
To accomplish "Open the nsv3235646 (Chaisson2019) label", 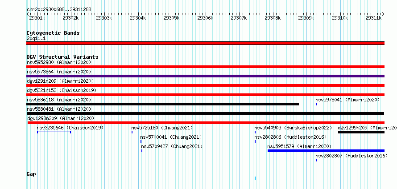I will click(70, 128).
